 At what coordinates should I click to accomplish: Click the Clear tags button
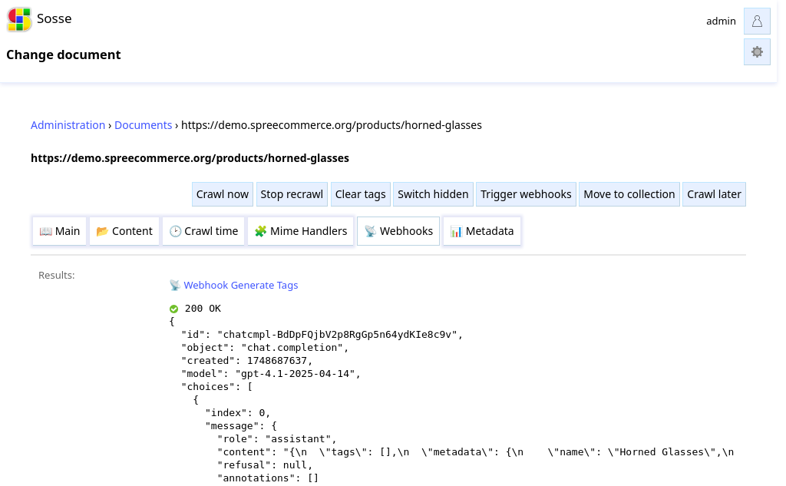(x=361, y=194)
